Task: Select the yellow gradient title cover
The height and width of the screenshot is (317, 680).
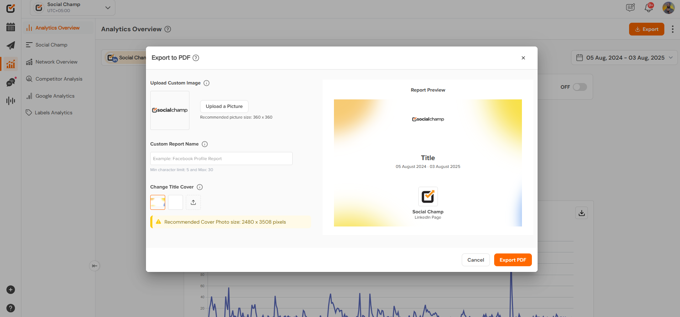Action: click(158, 202)
